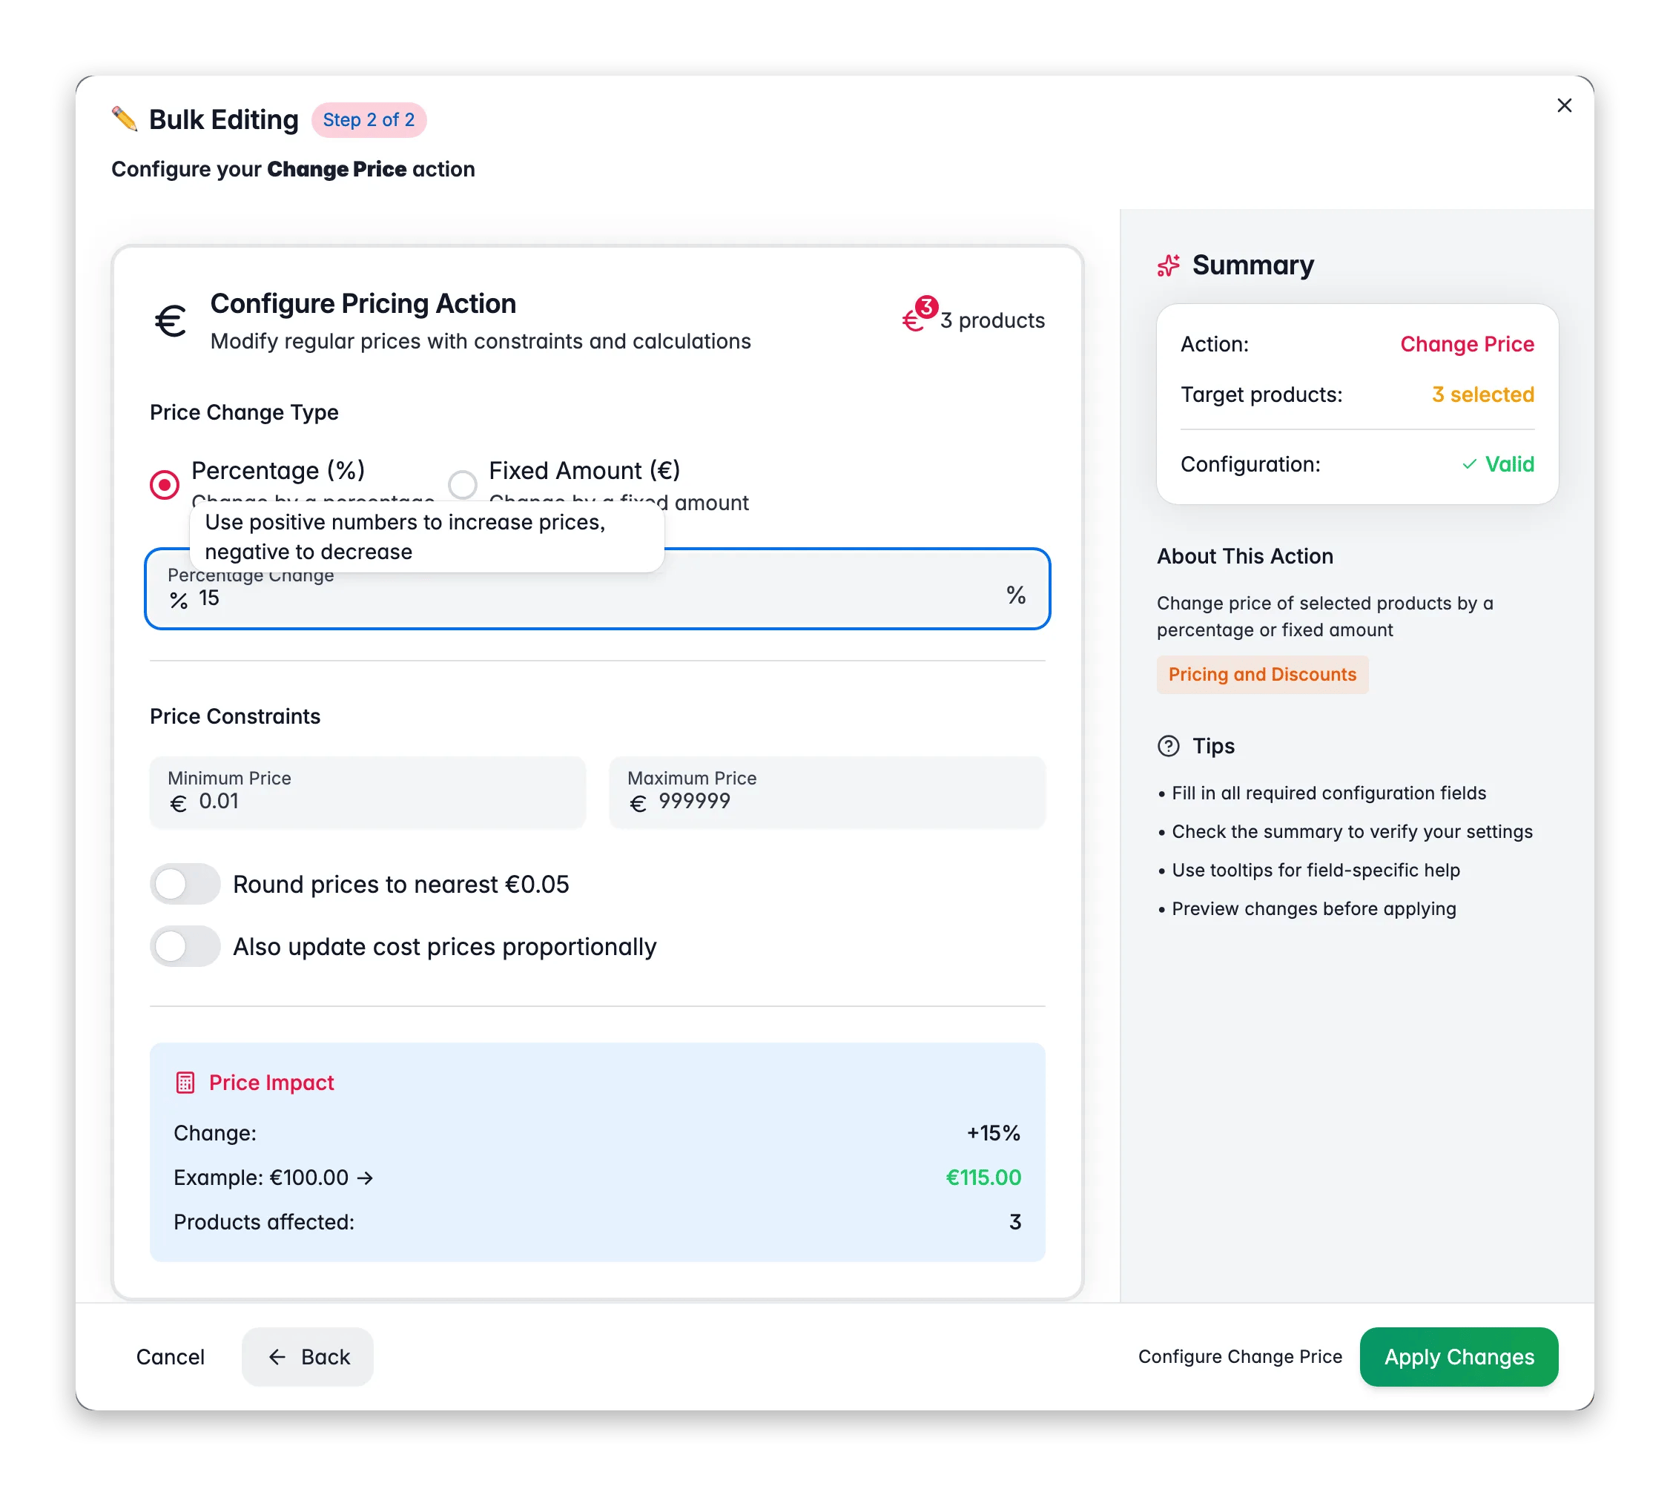Image resolution: width=1670 pixels, height=1486 pixels.
Task: Click the Step 2 of 2 badge
Action: point(369,120)
